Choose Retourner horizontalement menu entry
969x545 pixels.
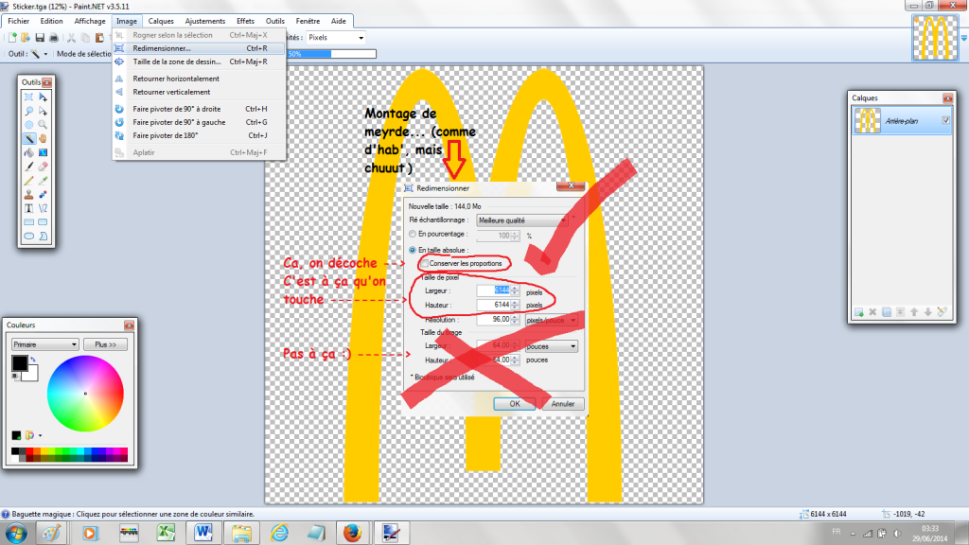199,79
